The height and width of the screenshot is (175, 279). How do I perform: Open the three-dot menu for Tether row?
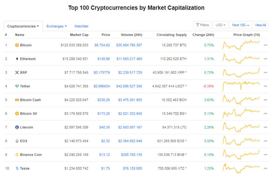click(x=265, y=86)
